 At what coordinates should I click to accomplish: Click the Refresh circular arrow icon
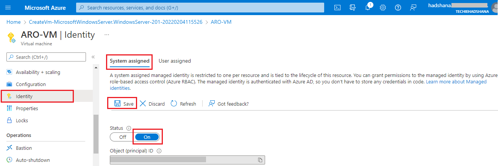174,103
